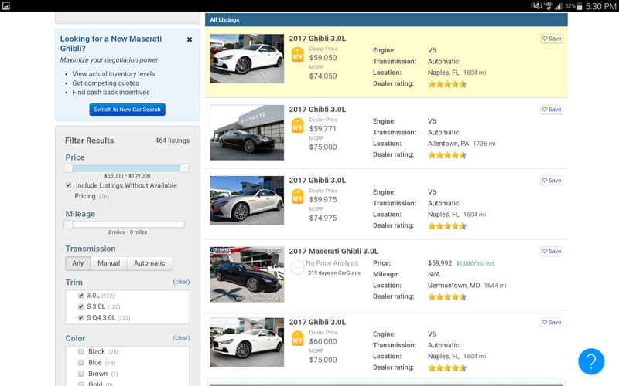This screenshot has width=619, height=386.
Task: Open photo of white Ghibli priced $59,050
Action: point(247,59)
